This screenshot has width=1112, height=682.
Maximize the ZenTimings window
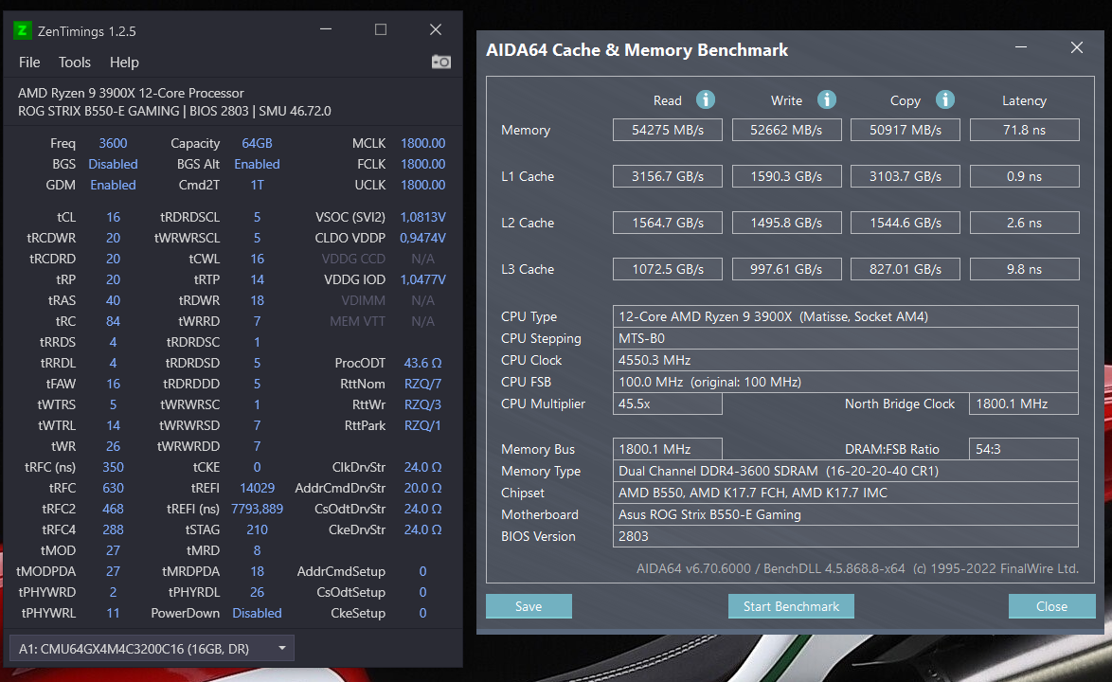click(x=381, y=29)
